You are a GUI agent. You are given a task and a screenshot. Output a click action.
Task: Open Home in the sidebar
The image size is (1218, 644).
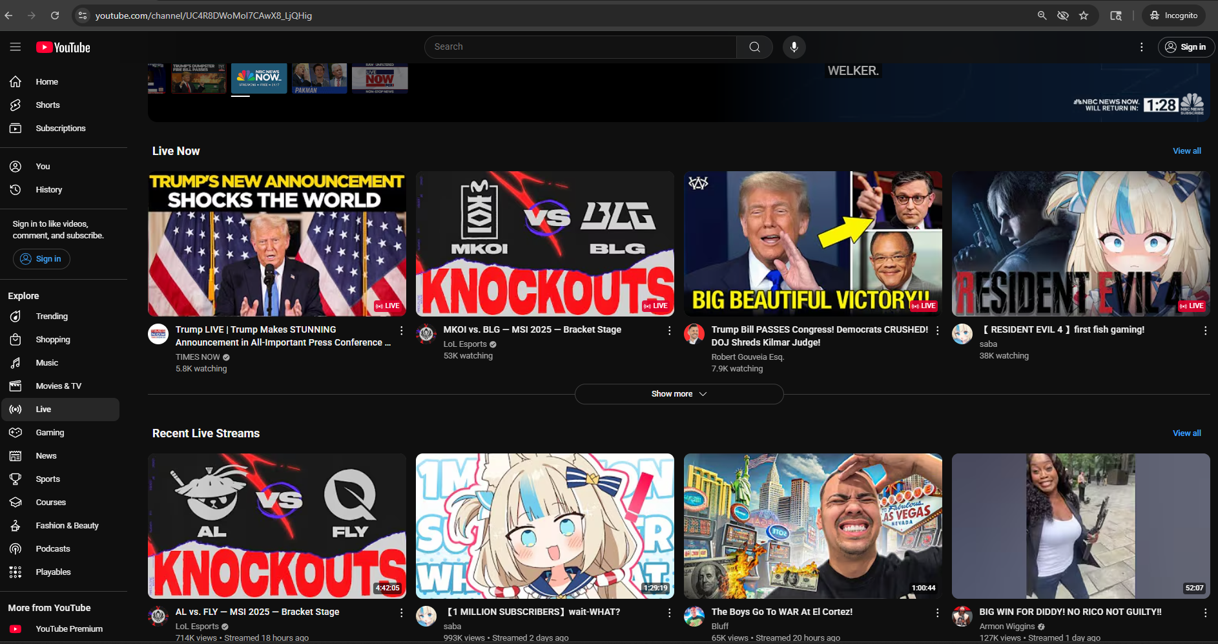tap(60, 82)
